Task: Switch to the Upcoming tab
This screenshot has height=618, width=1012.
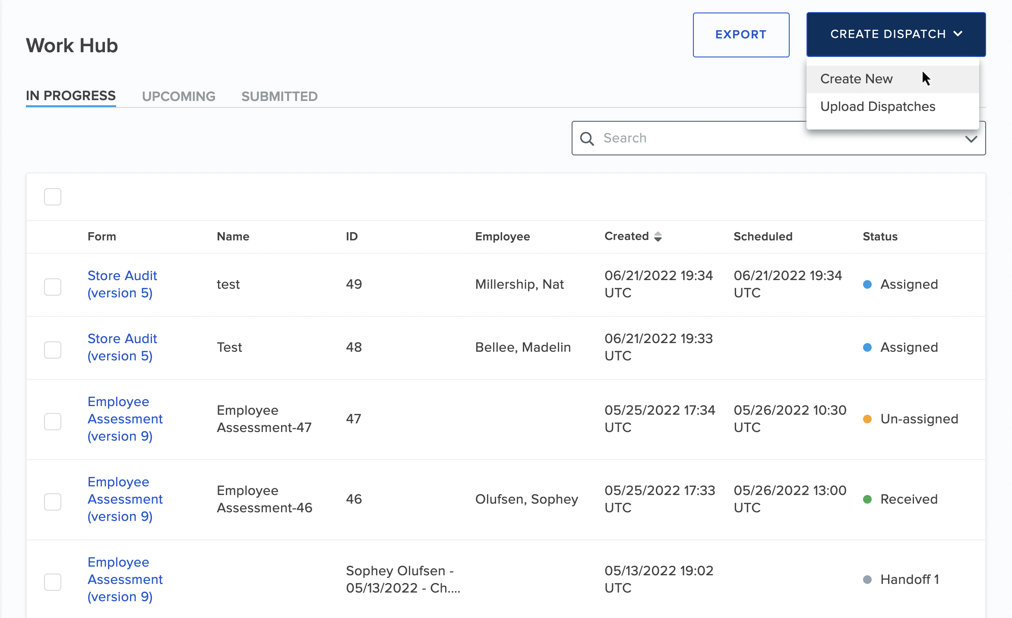Action: 179,96
